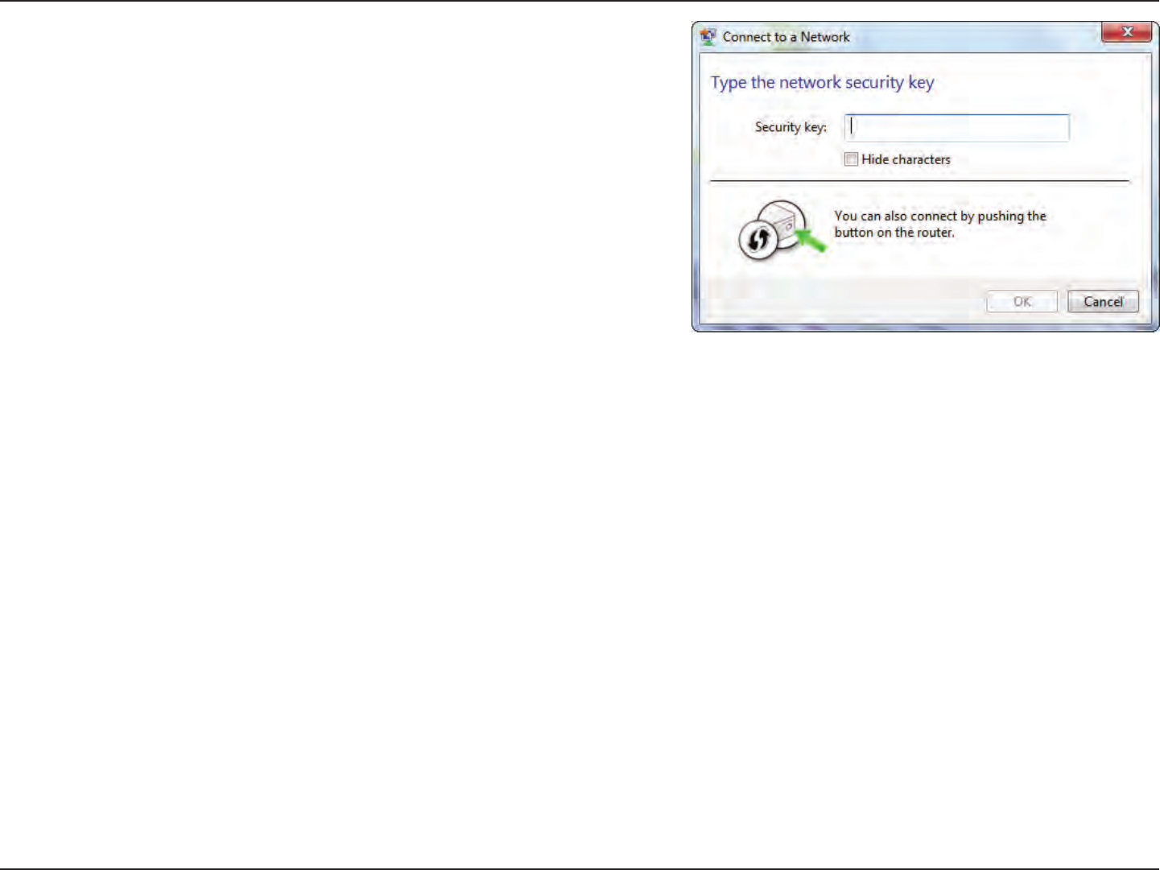This screenshot has height=870, width=1160.
Task: Close the Connect to a Network dialog
Action: (1126, 32)
